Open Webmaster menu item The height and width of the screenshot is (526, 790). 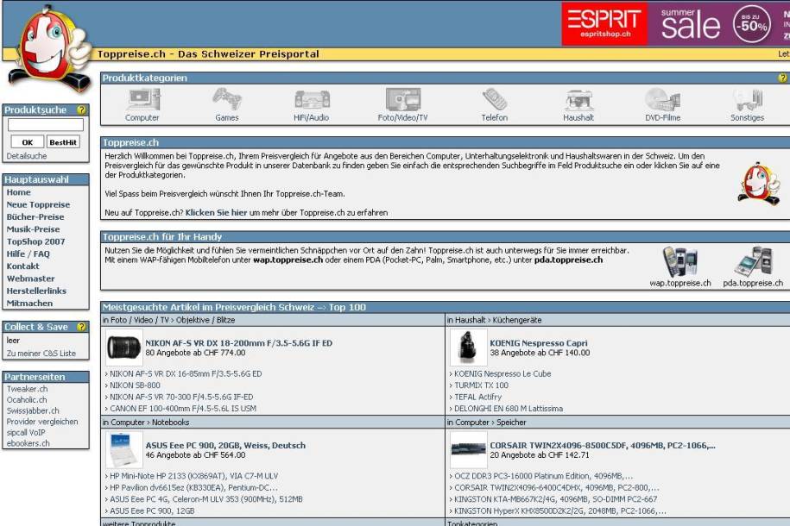coord(31,279)
